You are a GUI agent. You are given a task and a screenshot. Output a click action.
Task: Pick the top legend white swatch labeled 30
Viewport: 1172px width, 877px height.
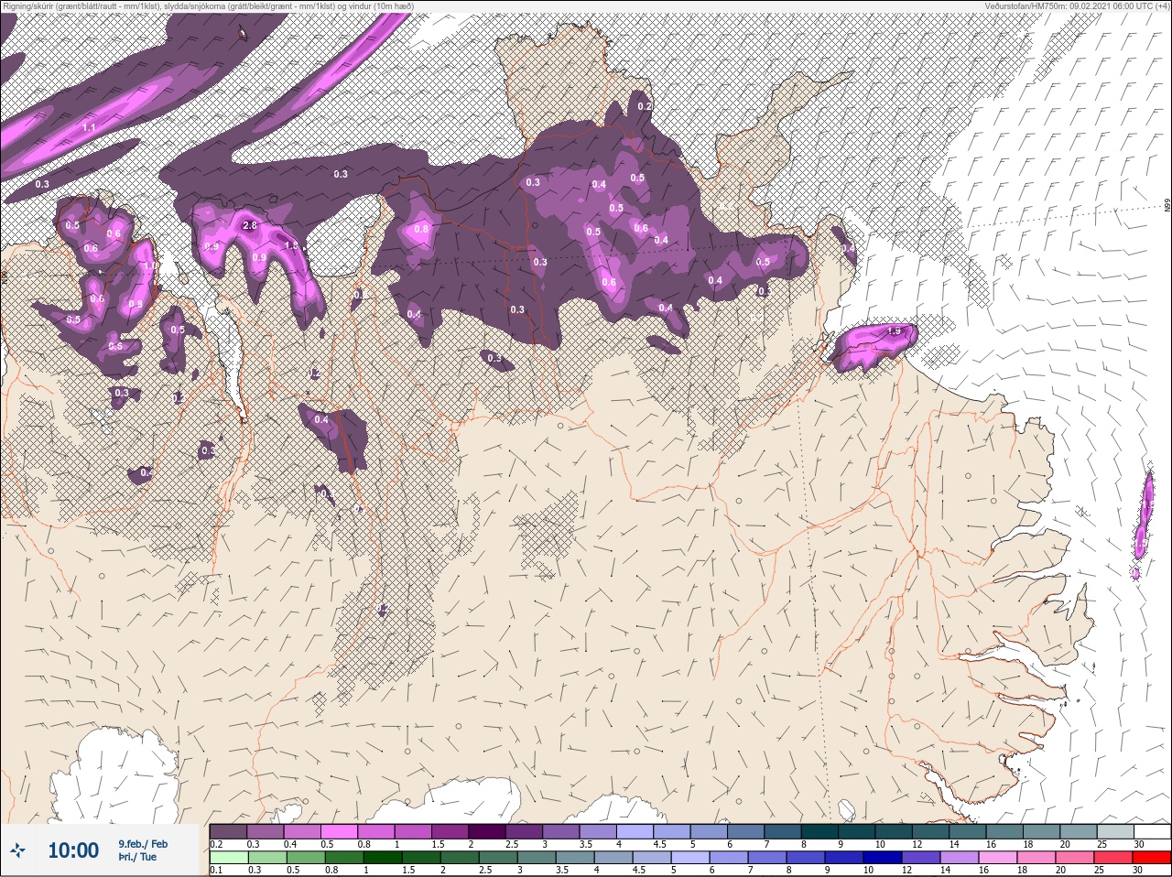pos(1152,831)
